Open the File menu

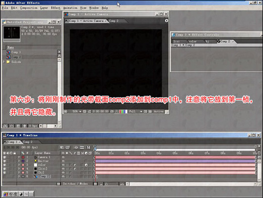pos(5,8)
